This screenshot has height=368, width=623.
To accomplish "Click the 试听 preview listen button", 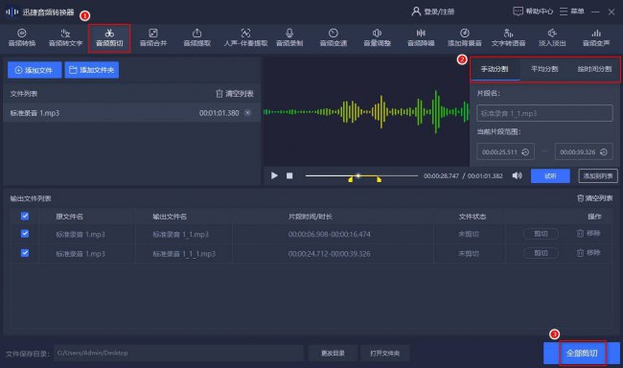I will point(550,176).
